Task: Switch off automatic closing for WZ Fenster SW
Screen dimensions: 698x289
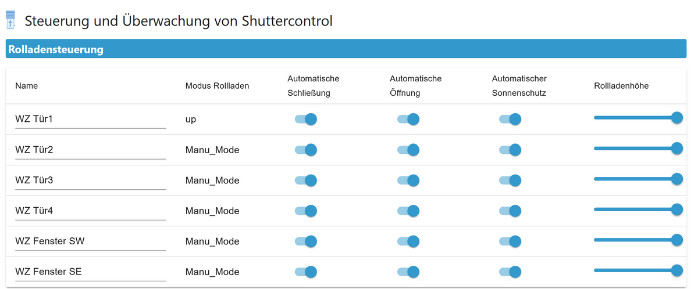Action: (x=305, y=241)
